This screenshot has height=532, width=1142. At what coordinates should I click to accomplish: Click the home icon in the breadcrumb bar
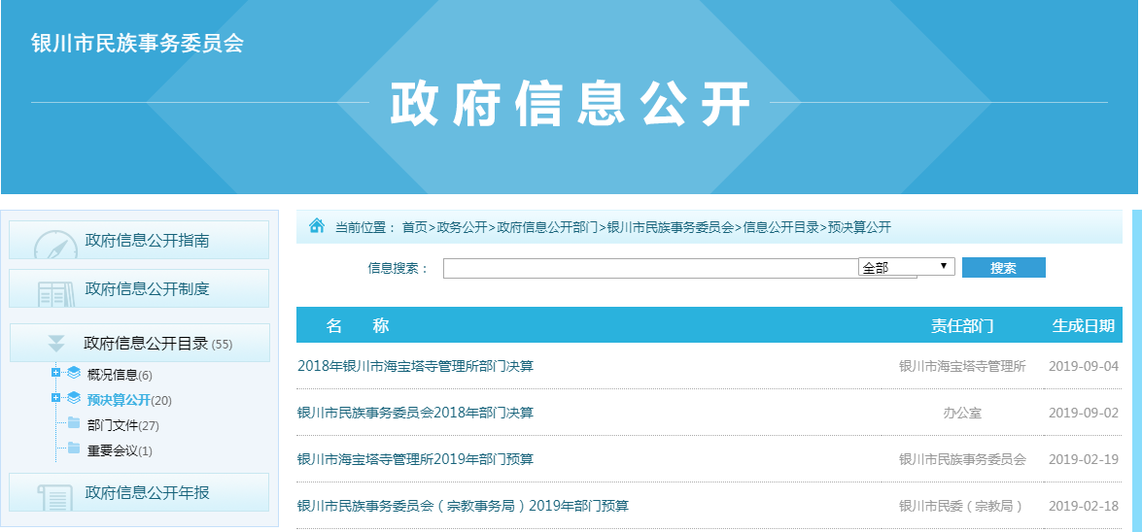click(317, 226)
